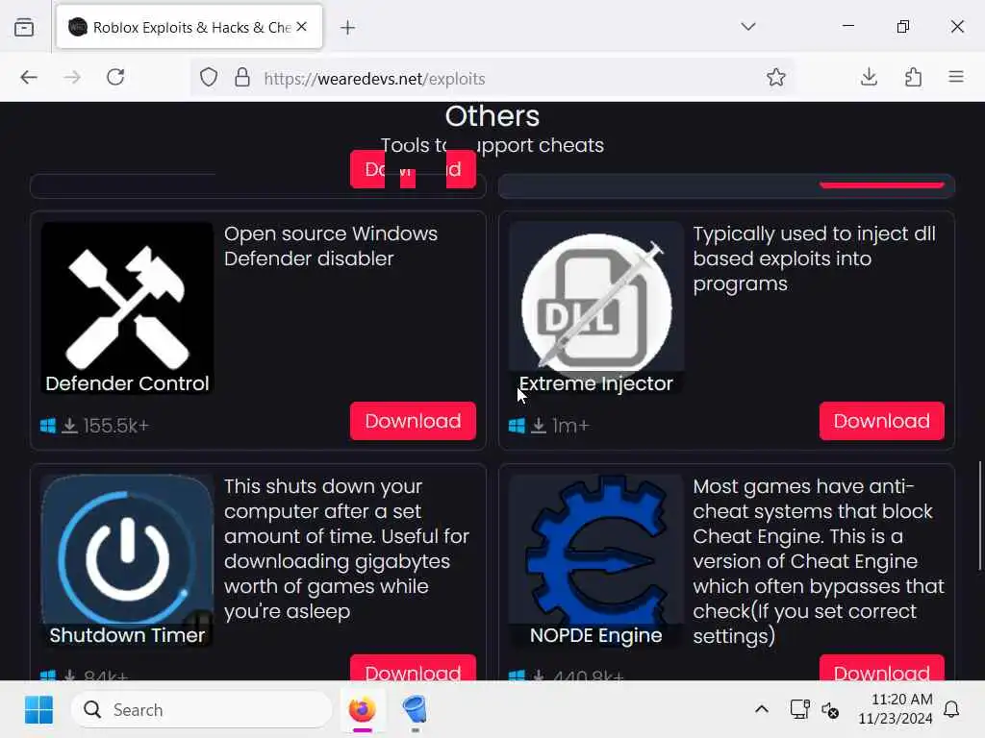
Task: Open the tracking protection shield
Action: coord(209,78)
